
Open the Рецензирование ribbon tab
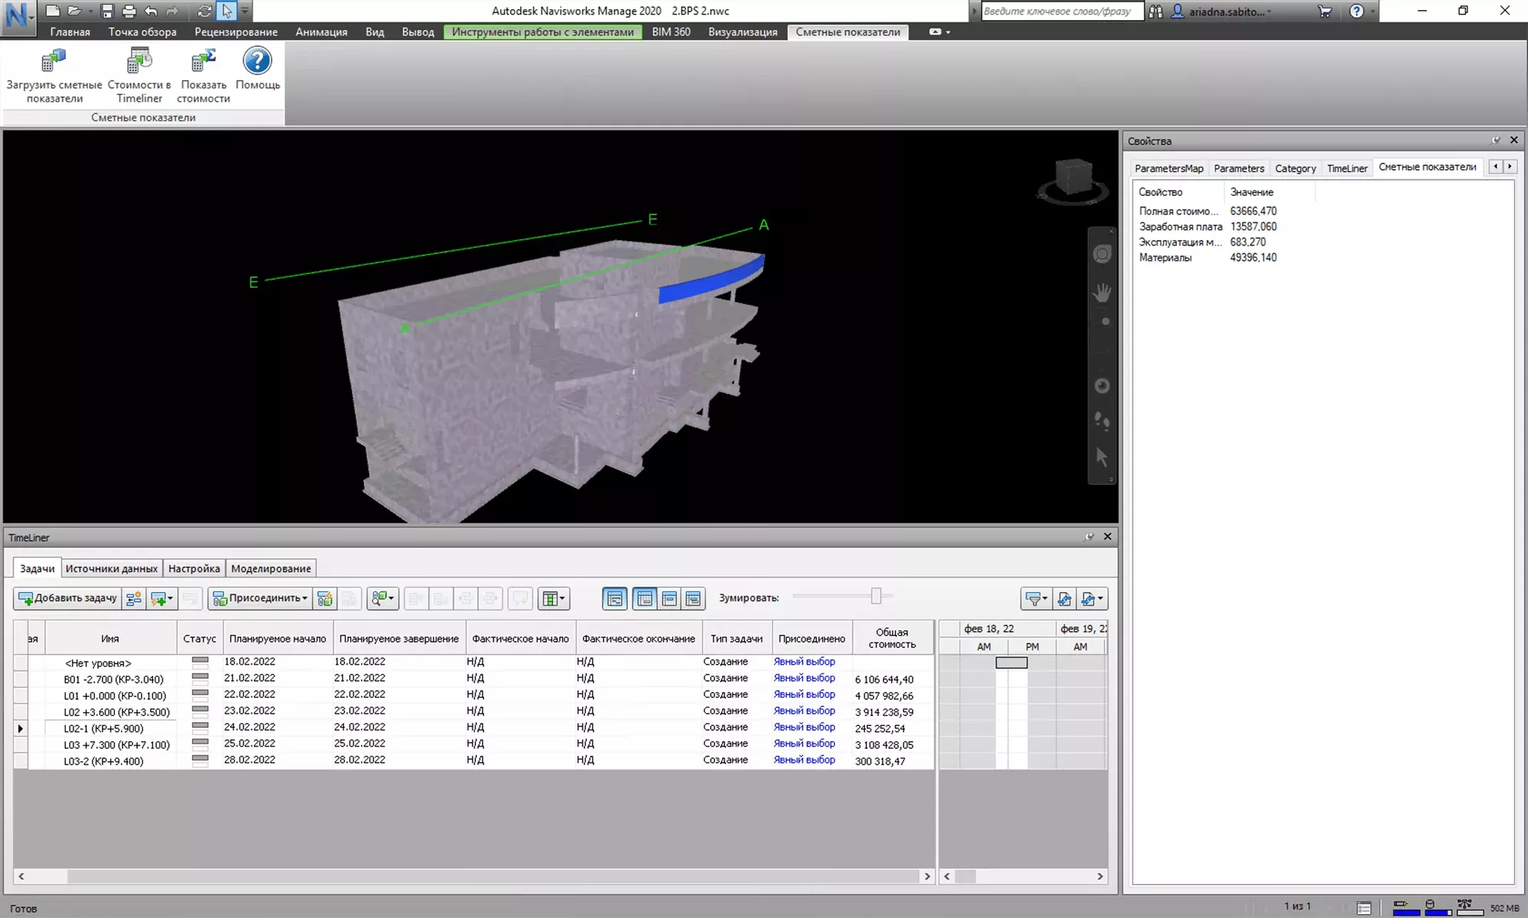[236, 32]
